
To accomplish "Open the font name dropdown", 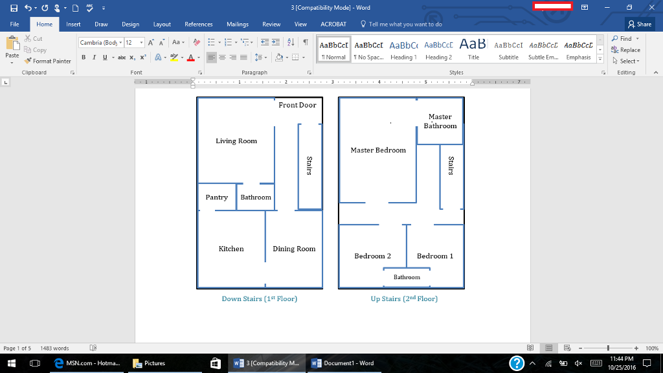I will (120, 43).
